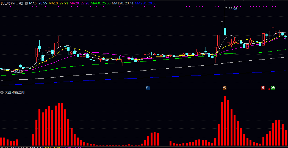
Task: Click the 买盘动能监测 indicator name
Action: click(x=15, y=92)
